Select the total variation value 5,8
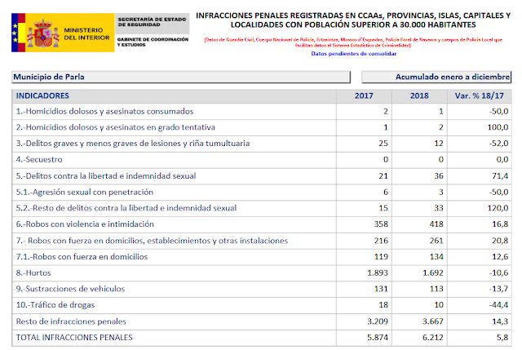This screenshot has width=522, height=350. click(502, 338)
